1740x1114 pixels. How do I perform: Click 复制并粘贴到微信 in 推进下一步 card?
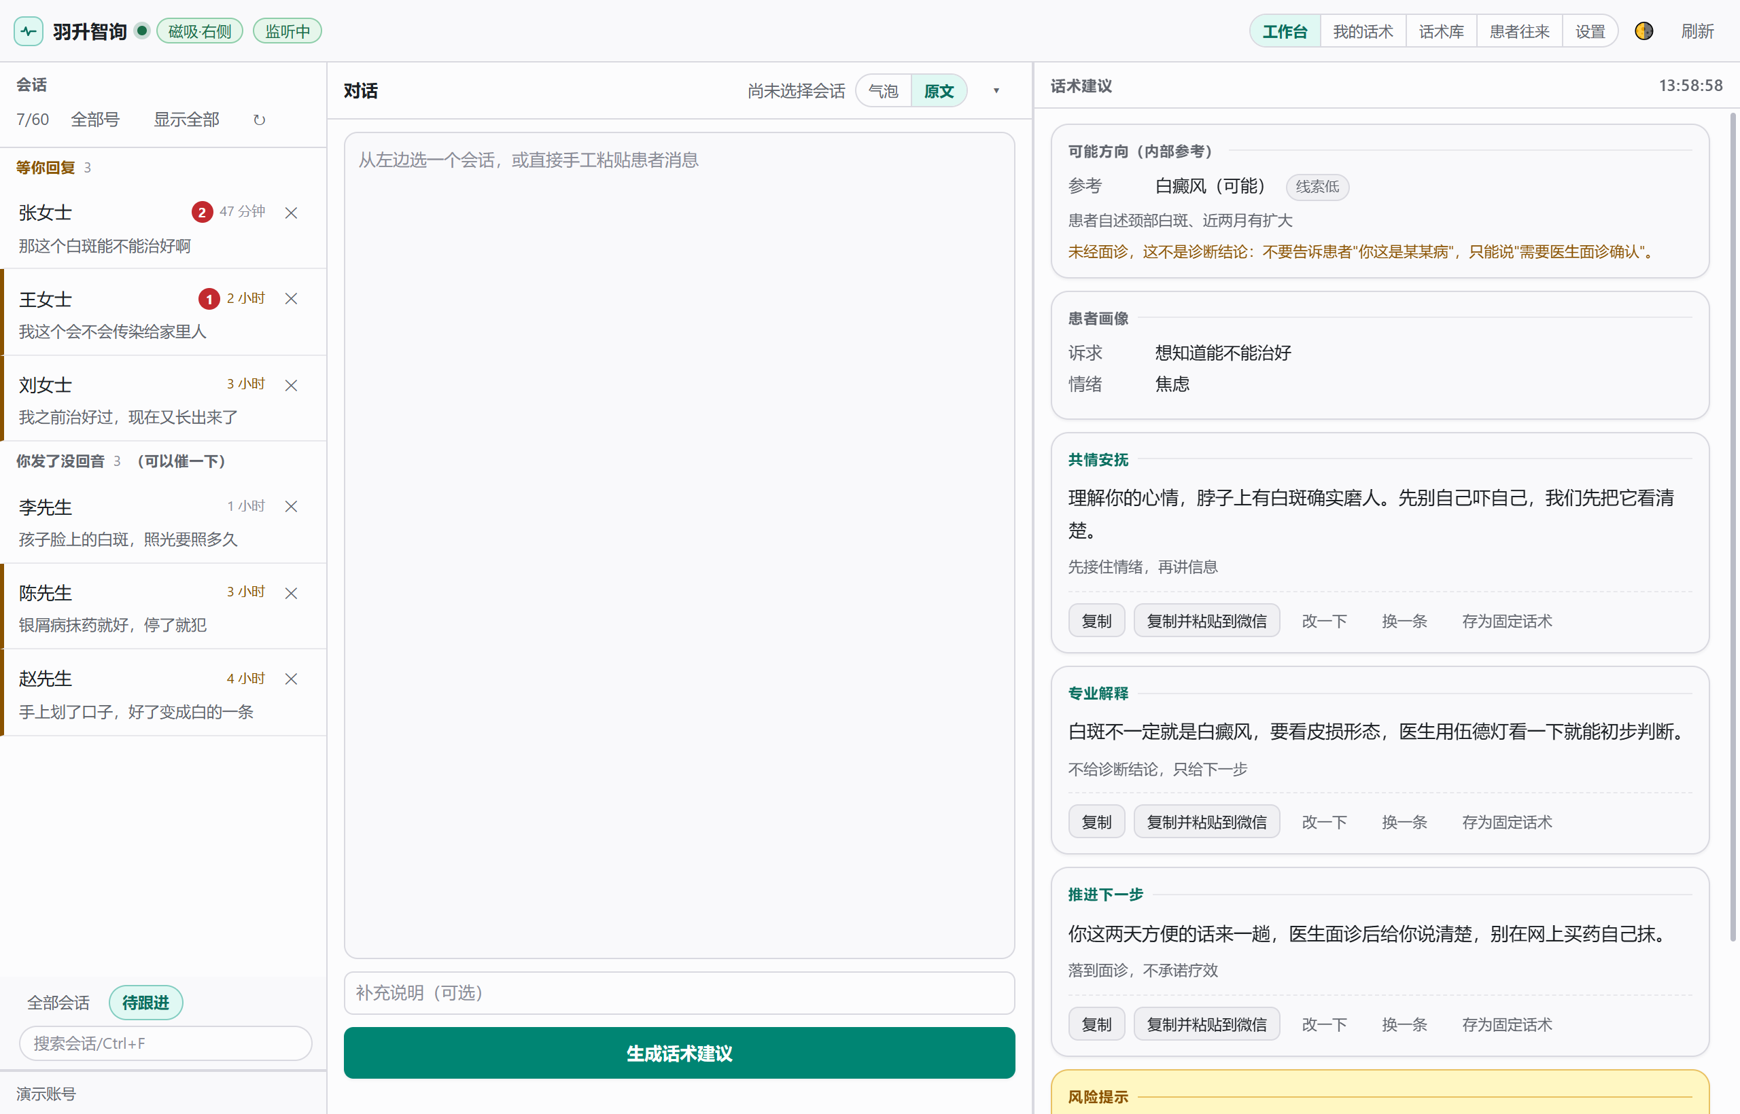point(1206,1024)
